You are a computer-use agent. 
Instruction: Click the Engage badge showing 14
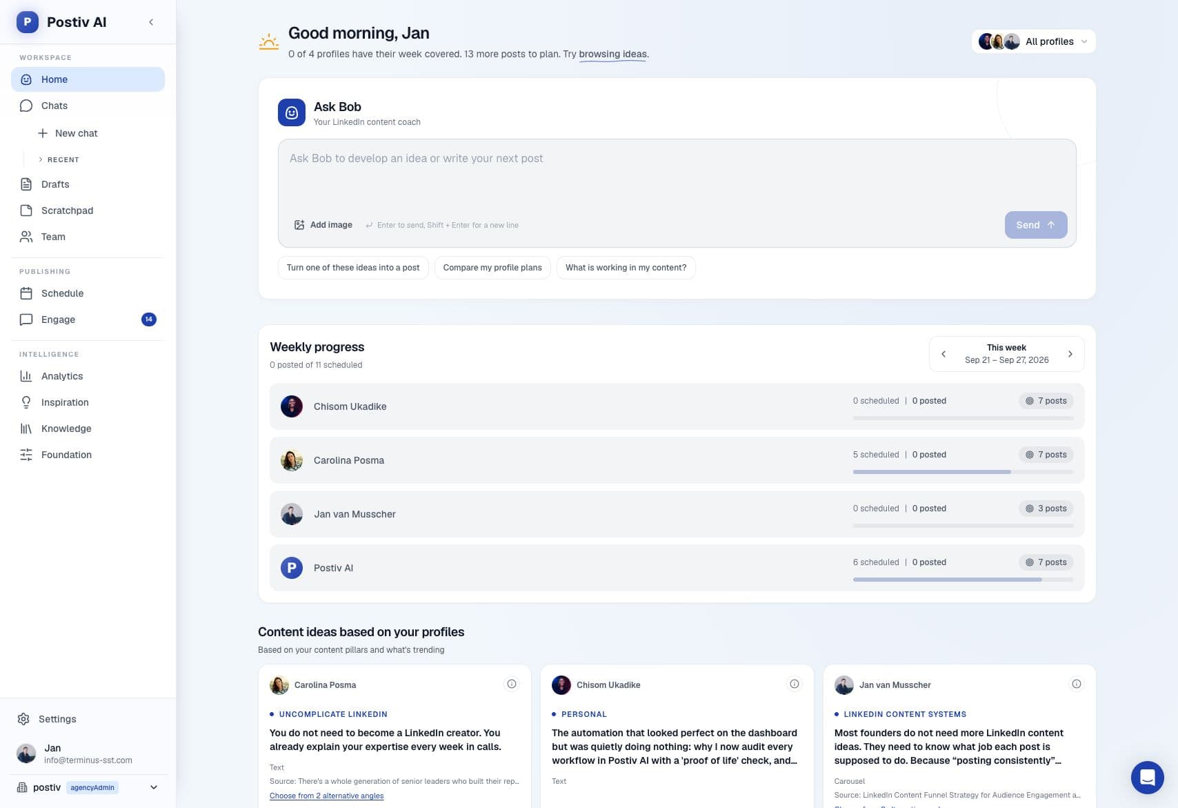(149, 319)
